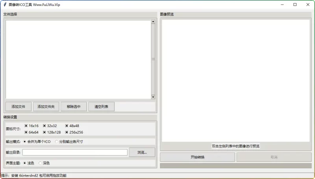Choose 分别输出各尺寸 output mode

point(57,142)
